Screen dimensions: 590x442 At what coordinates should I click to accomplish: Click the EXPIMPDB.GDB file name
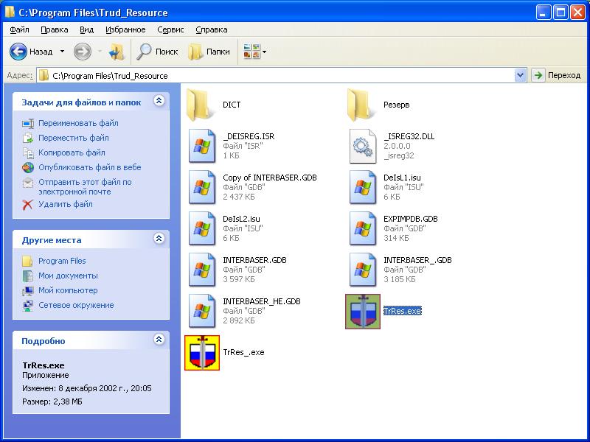(x=411, y=219)
